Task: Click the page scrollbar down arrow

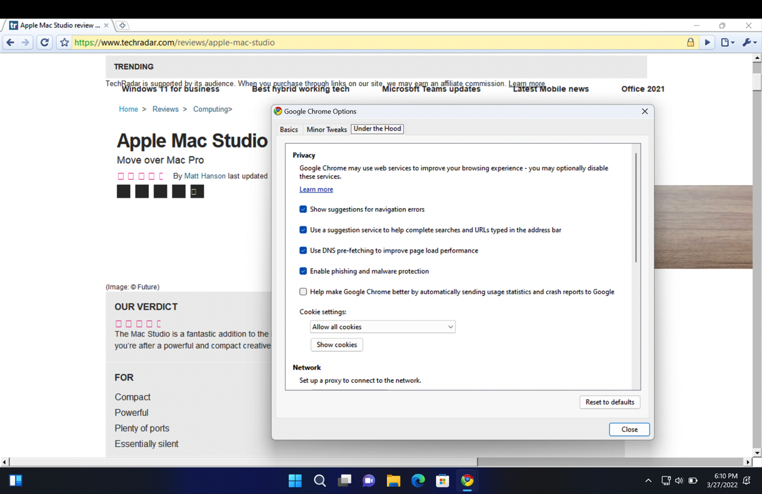Action: tap(757, 453)
